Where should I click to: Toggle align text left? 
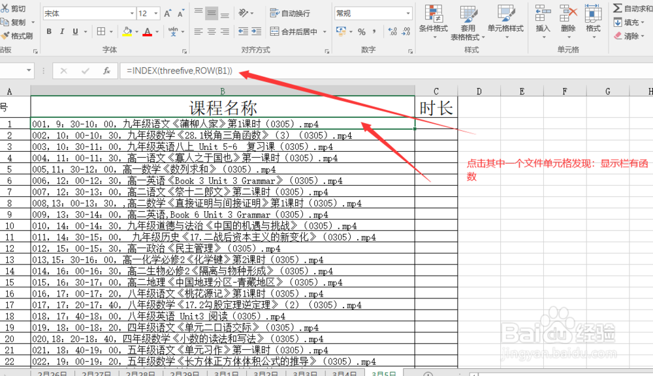click(199, 31)
